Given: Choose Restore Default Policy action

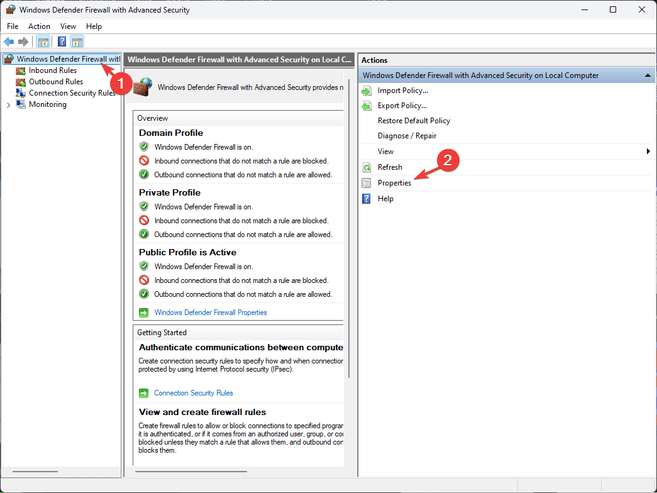Looking at the screenshot, I should [x=414, y=121].
